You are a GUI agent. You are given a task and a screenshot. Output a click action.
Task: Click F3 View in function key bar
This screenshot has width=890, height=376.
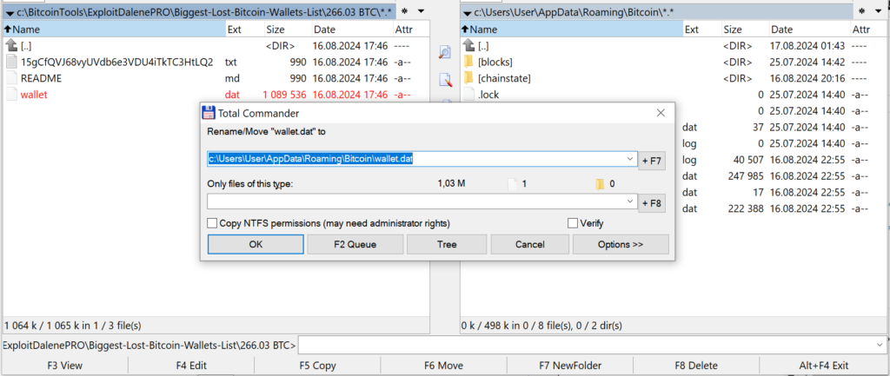point(64,366)
